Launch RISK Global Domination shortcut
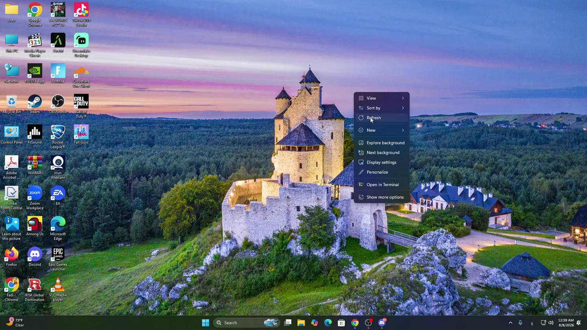Image resolution: width=587 pixels, height=330 pixels. [x=34, y=290]
